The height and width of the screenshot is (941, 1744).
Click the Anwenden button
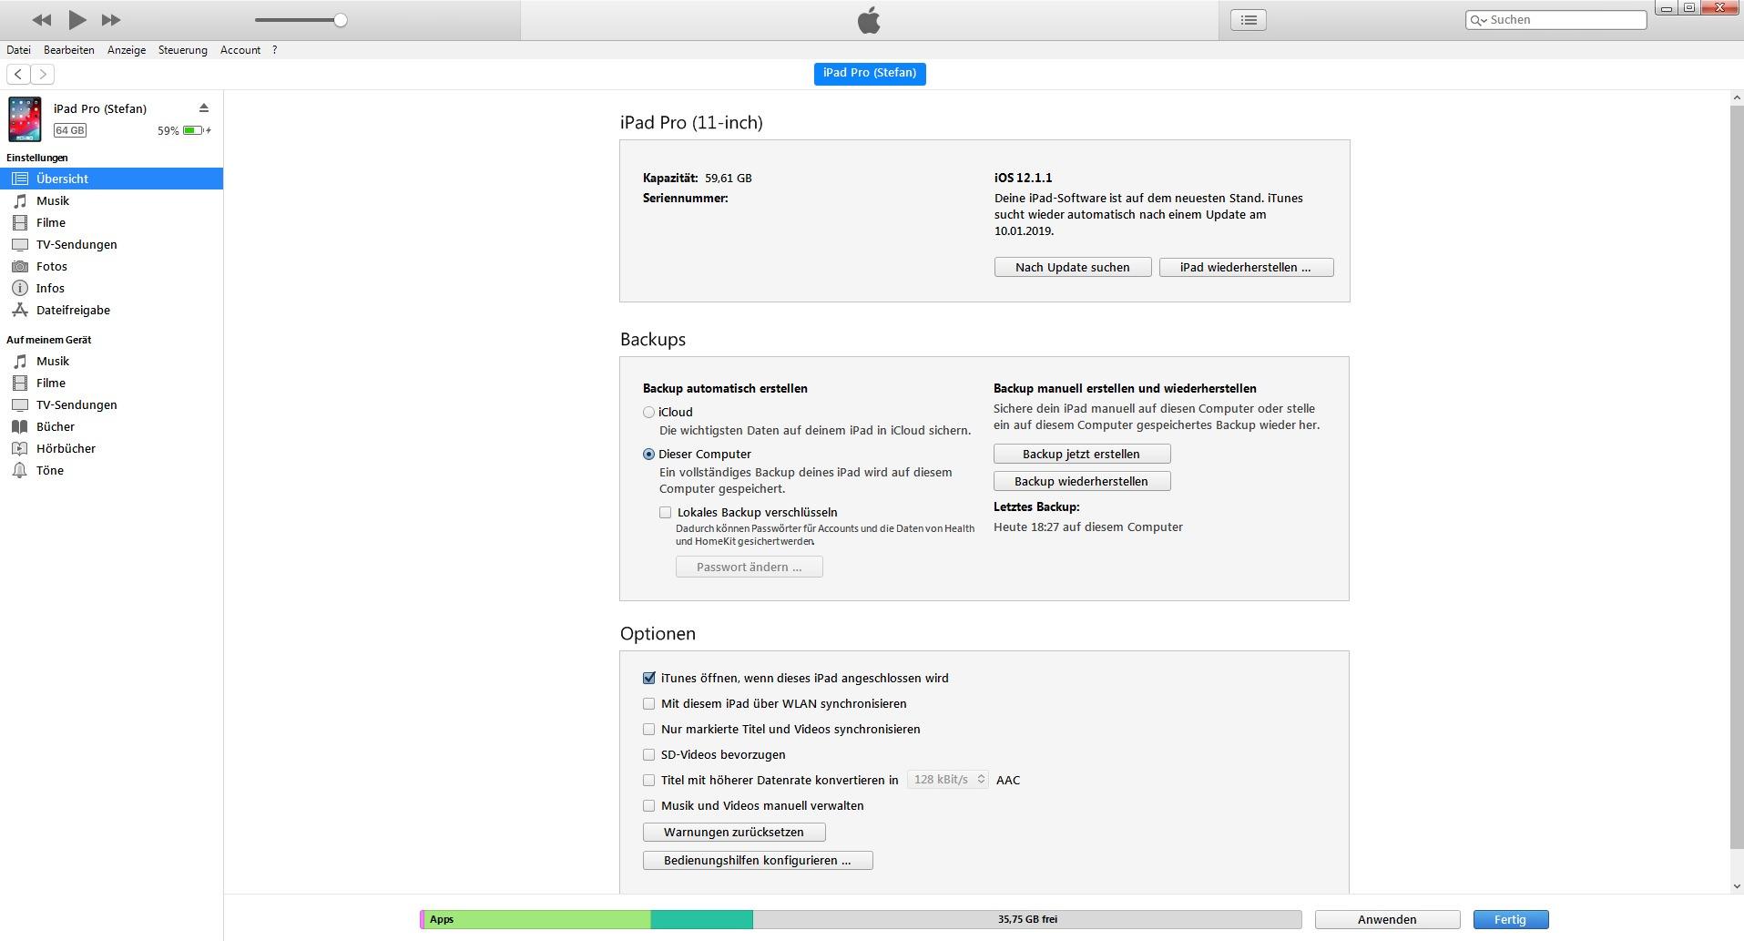click(1387, 919)
